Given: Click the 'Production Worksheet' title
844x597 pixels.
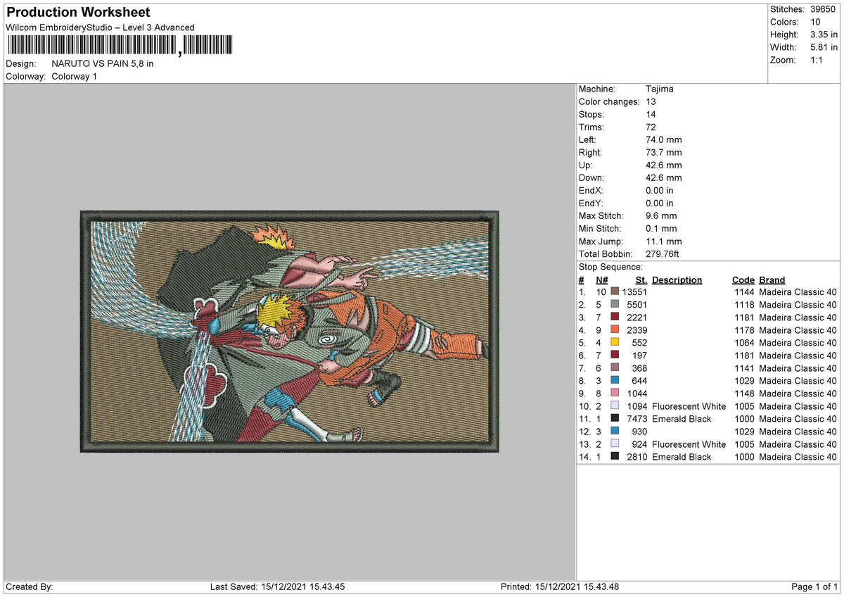Looking at the screenshot, I should click(x=77, y=13).
